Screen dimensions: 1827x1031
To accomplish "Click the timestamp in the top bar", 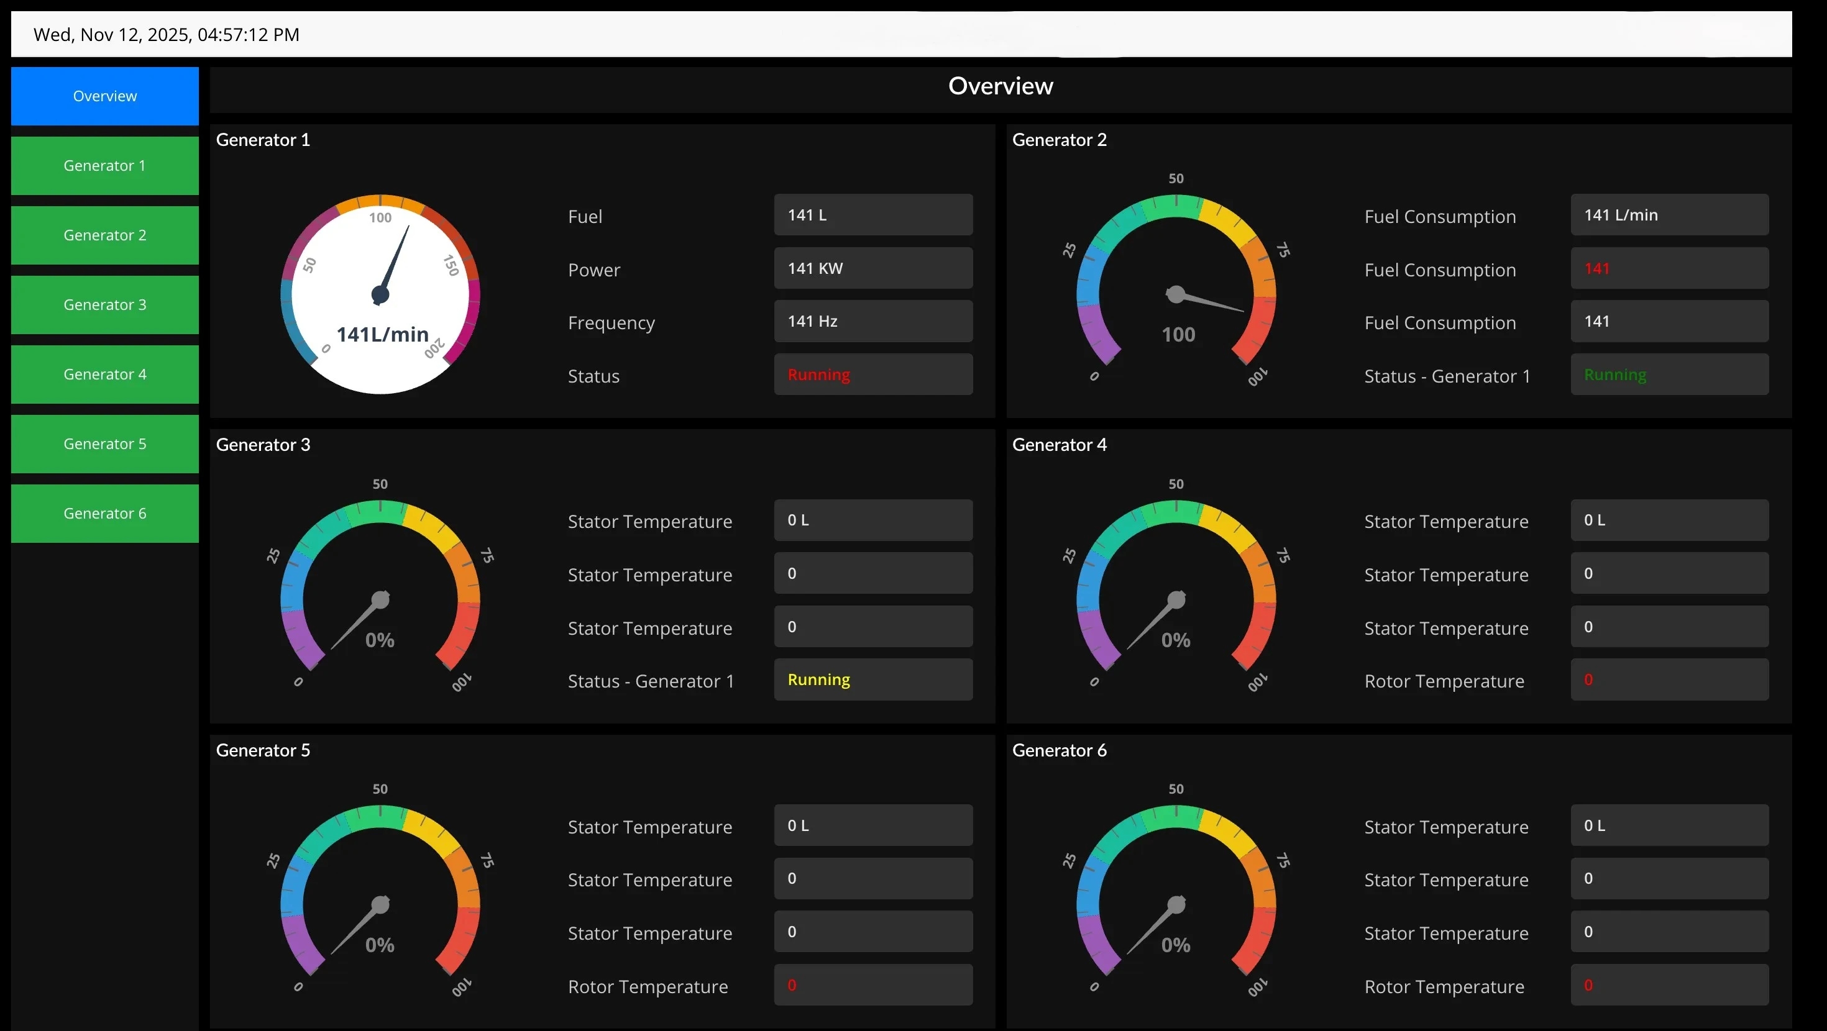I will click(166, 34).
